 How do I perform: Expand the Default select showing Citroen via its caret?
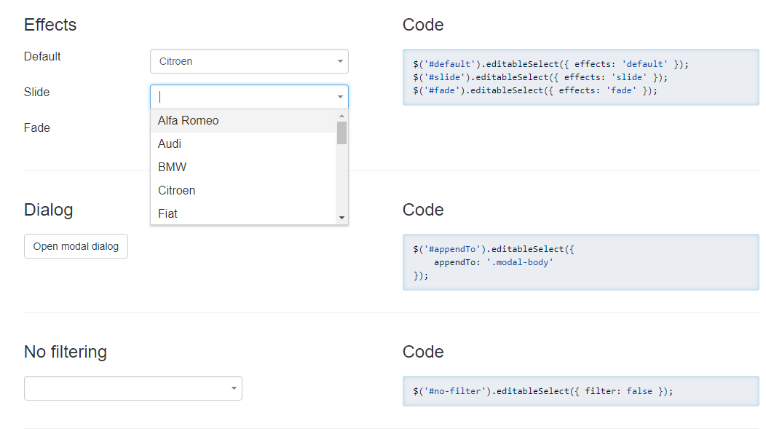[340, 62]
